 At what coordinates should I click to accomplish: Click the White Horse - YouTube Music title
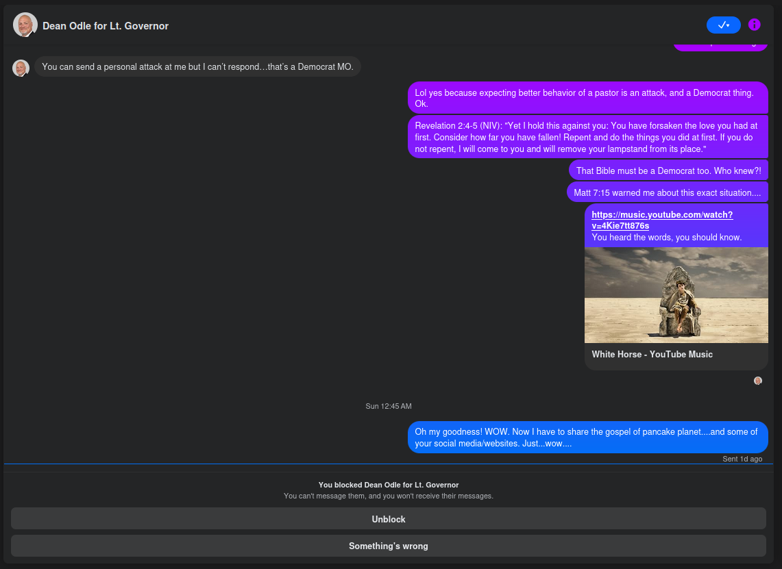point(652,355)
